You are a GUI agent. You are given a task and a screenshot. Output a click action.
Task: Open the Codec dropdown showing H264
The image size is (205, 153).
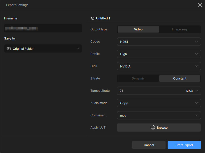(x=159, y=42)
